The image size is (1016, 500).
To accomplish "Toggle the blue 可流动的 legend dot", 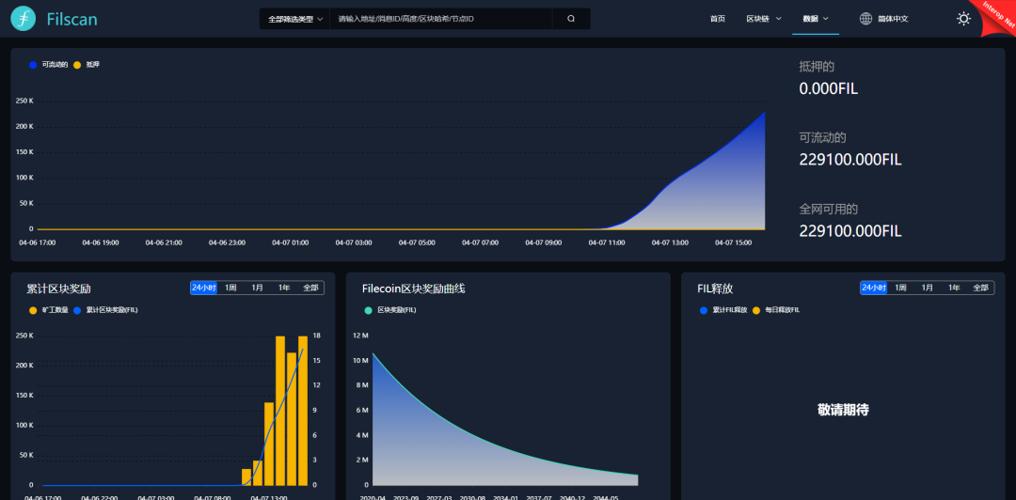I will 33,65.
